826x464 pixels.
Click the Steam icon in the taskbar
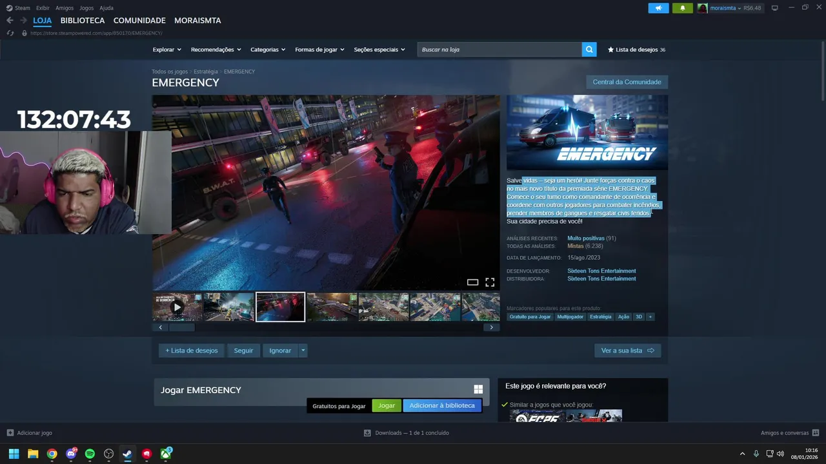click(x=128, y=454)
